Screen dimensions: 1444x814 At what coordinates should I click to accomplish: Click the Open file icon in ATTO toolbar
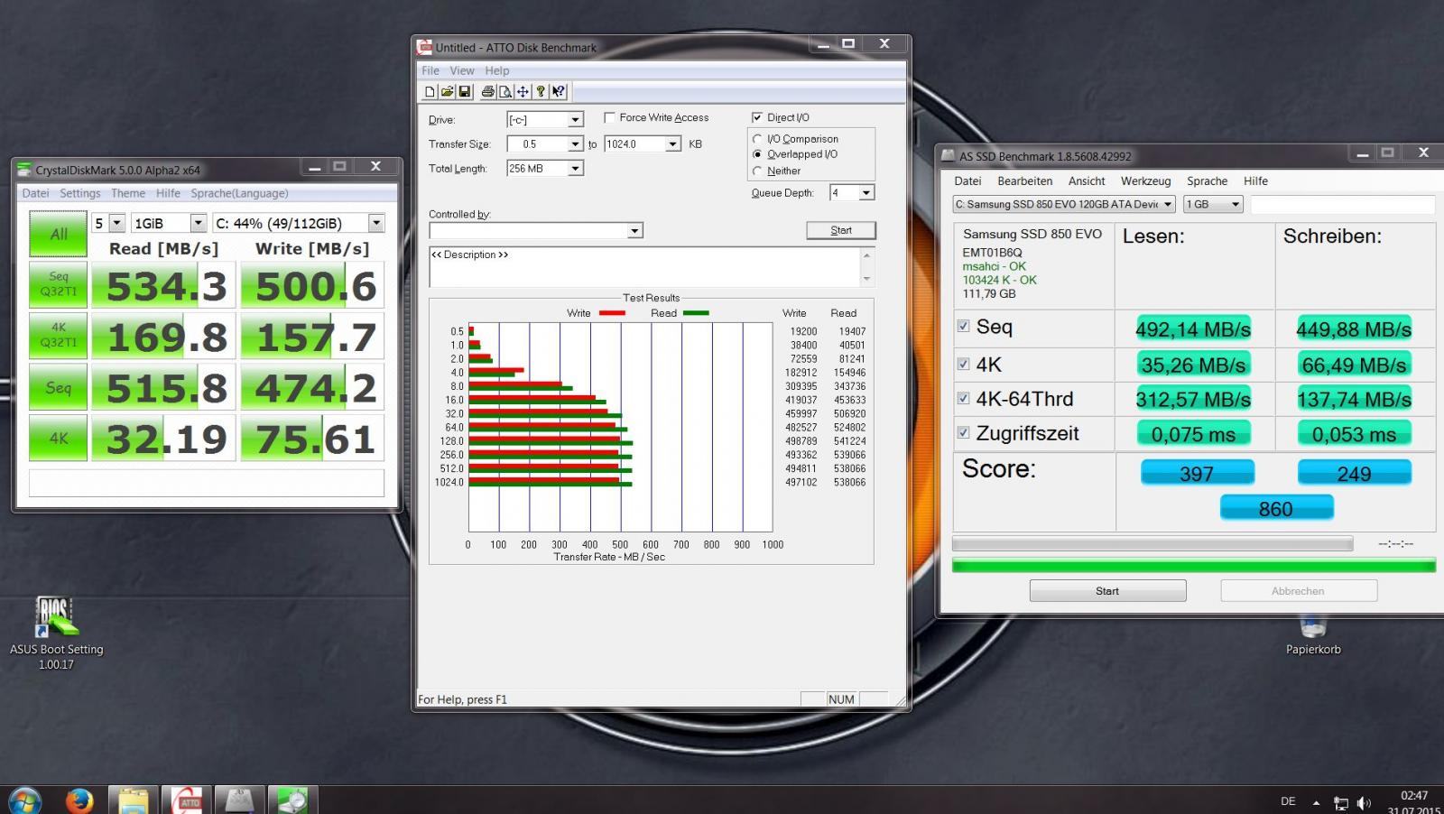coord(447,92)
